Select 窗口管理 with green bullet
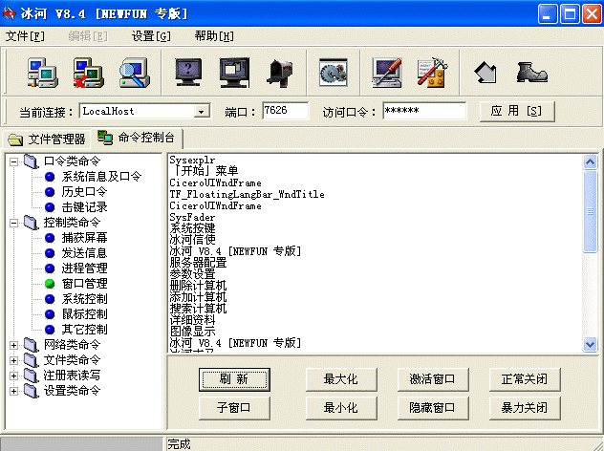 pos(84,284)
